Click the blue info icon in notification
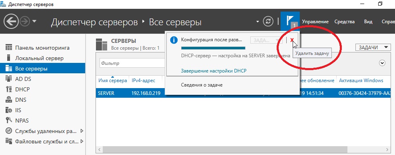 click(174, 40)
